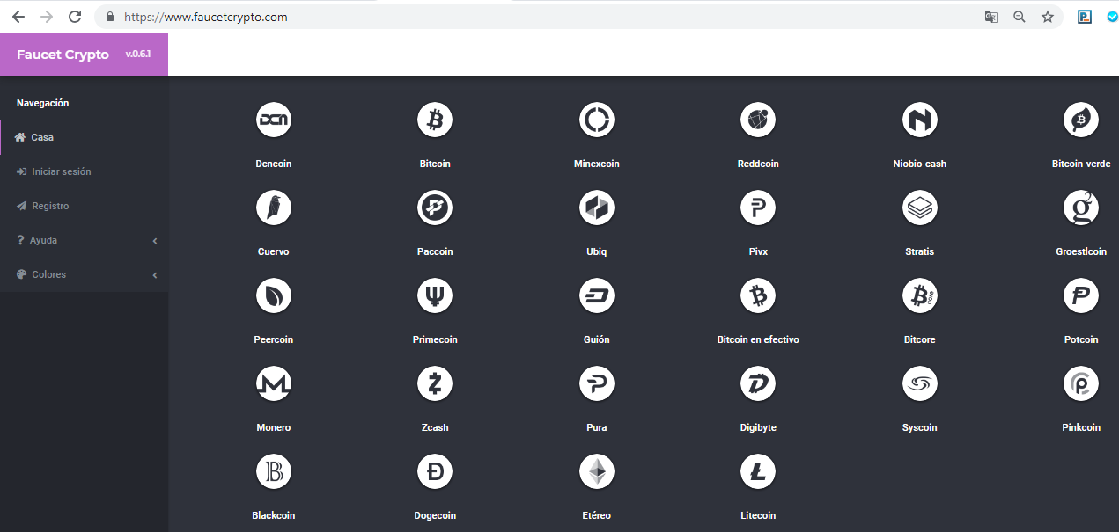Open the blue checkmark browser extension
Screen dimensions: 1119x532
[1112, 17]
